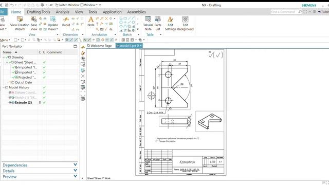329x185 pixels.
Task: Expand the Table group options arrow
Action: coord(161,34)
